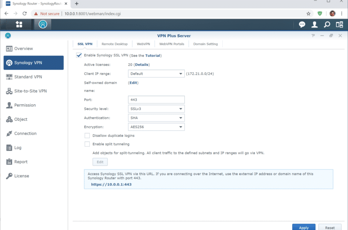Close the Synology Router browser tab
348x230 pixels.
click(x=66, y=4)
